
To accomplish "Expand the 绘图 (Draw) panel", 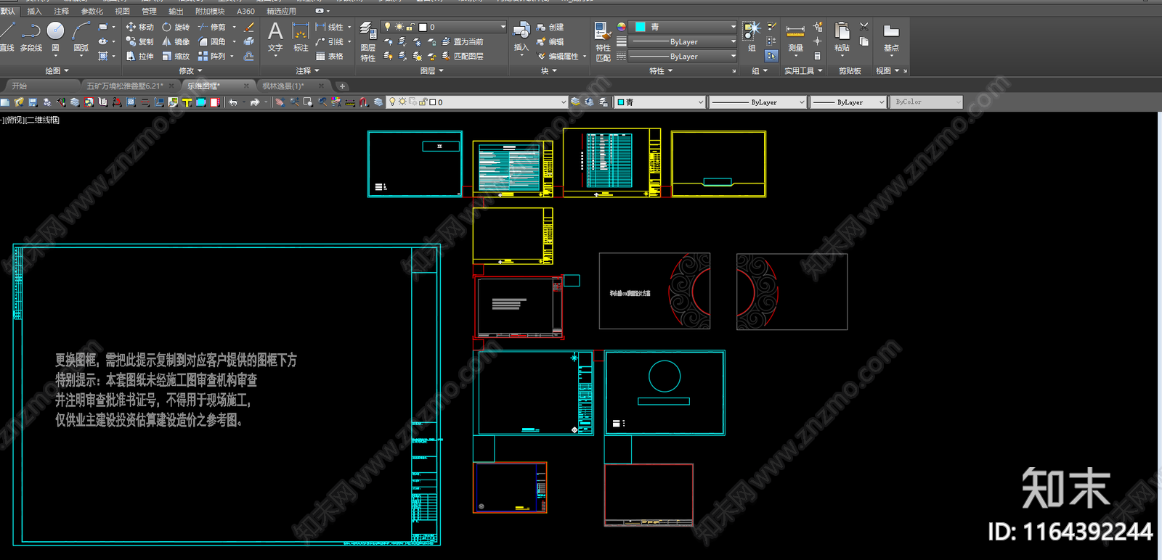I will coord(57,70).
